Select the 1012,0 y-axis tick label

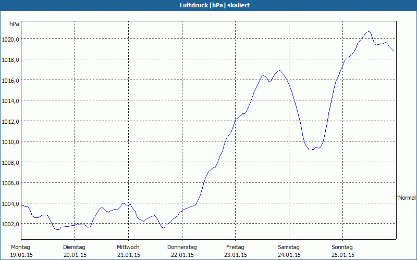click(10, 121)
